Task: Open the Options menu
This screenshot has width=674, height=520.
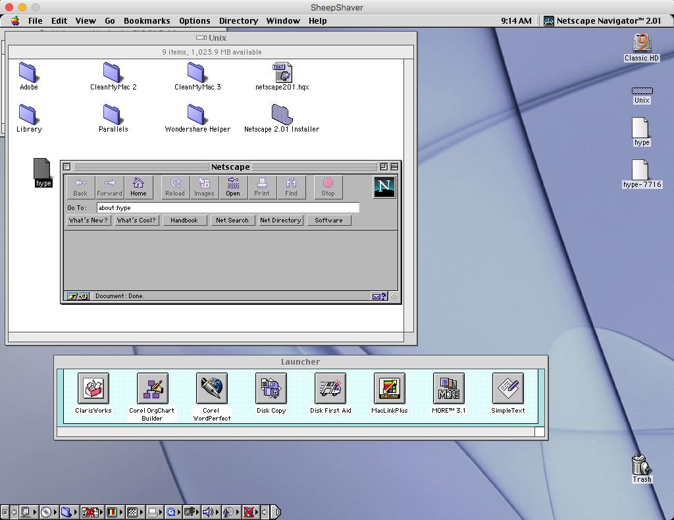Action: click(195, 20)
